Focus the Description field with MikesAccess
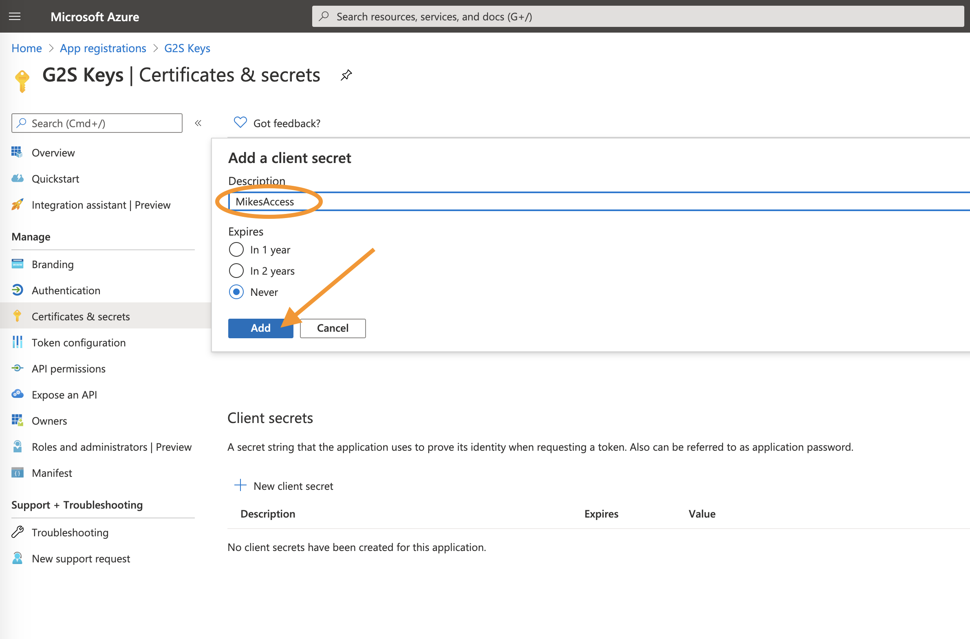 [599, 201]
